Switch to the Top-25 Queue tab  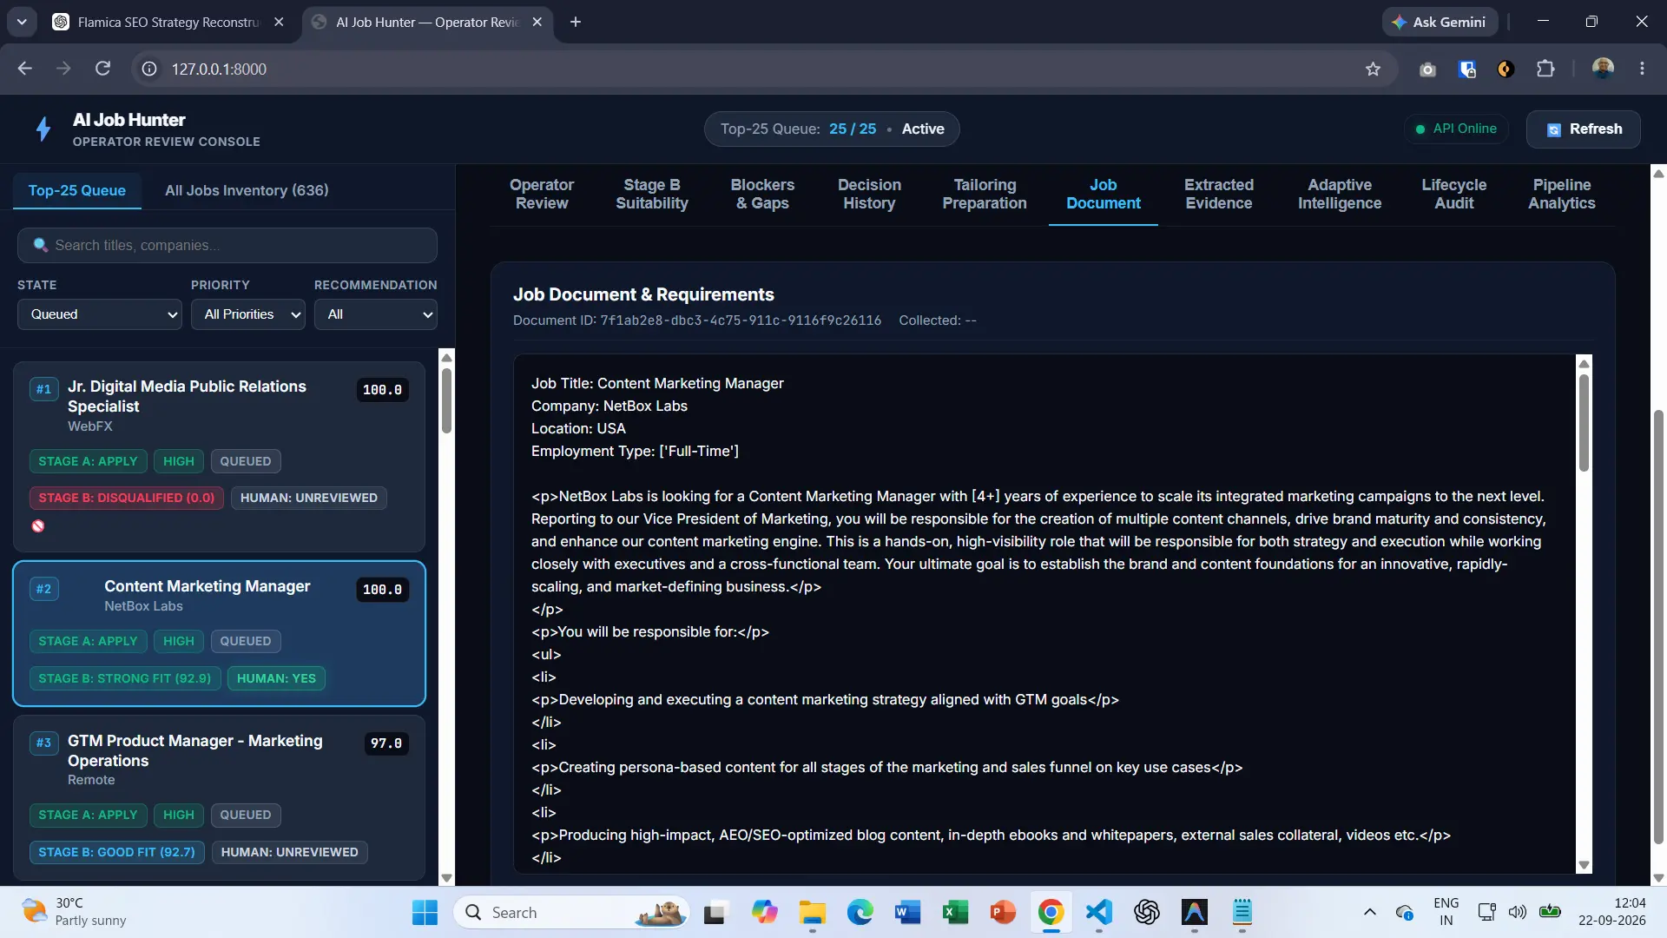pos(76,190)
